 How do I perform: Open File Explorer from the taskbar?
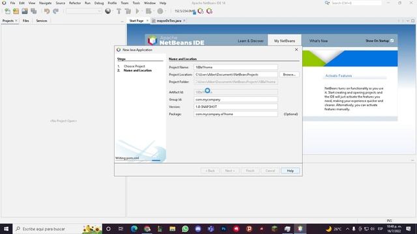(172, 229)
